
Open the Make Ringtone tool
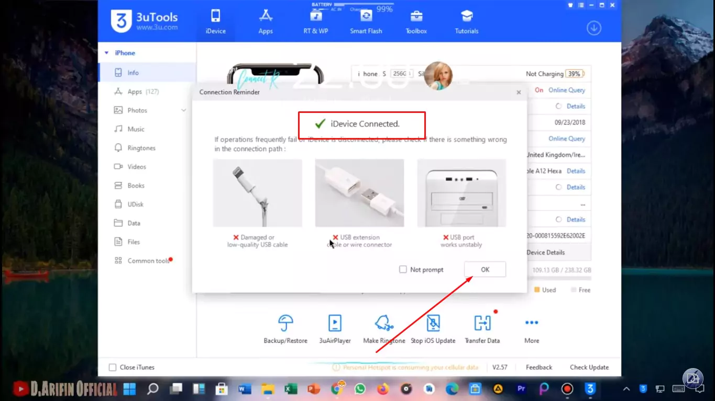pyautogui.click(x=384, y=329)
